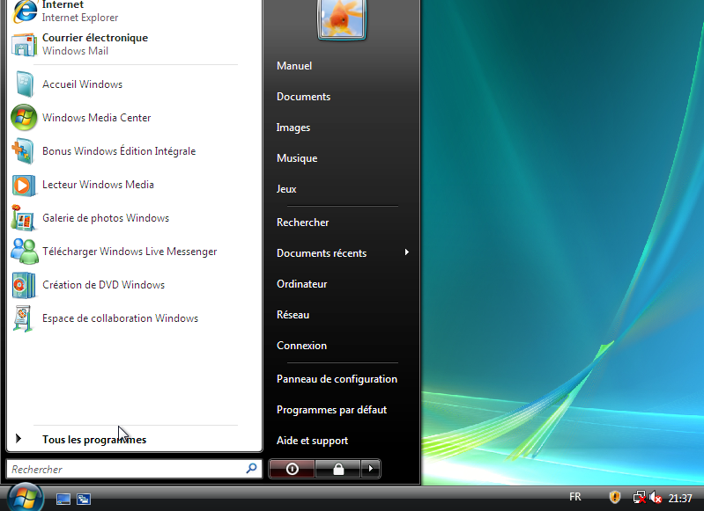
Task: Click the FR language indicator in taskbar
Action: 575,498
